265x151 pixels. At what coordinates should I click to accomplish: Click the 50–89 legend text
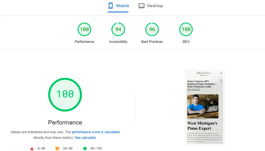(68, 148)
